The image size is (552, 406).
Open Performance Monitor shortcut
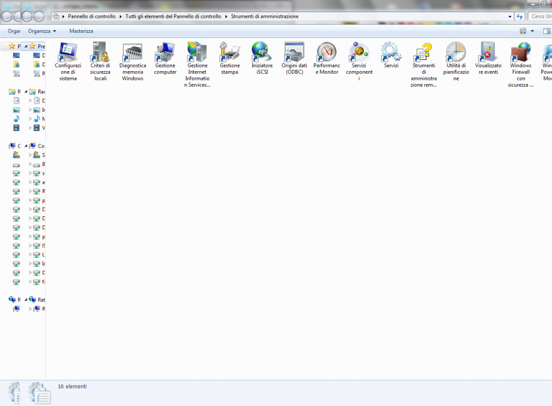(x=327, y=58)
